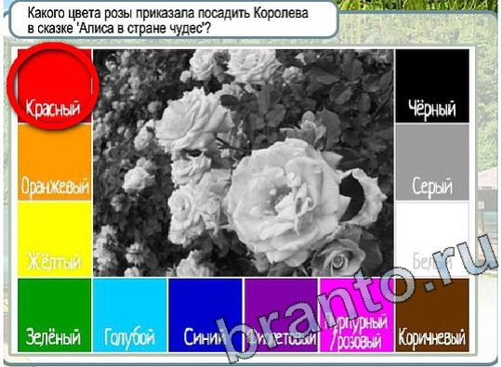Select the white Белый color tile

432,239
